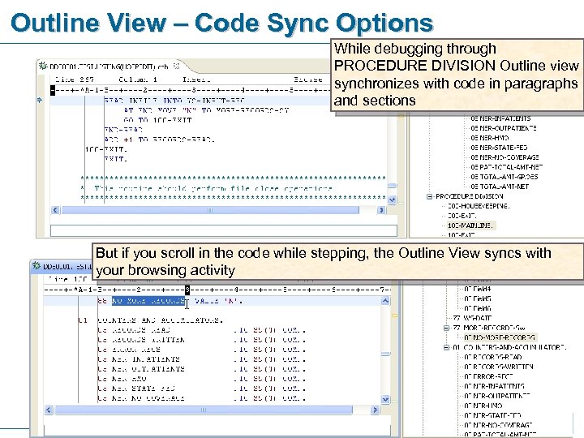Image resolution: width=584 pixels, height=438 pixels.
Task: Click the GO TO 100-EXIT code line
Action: (x=157, y=120)
